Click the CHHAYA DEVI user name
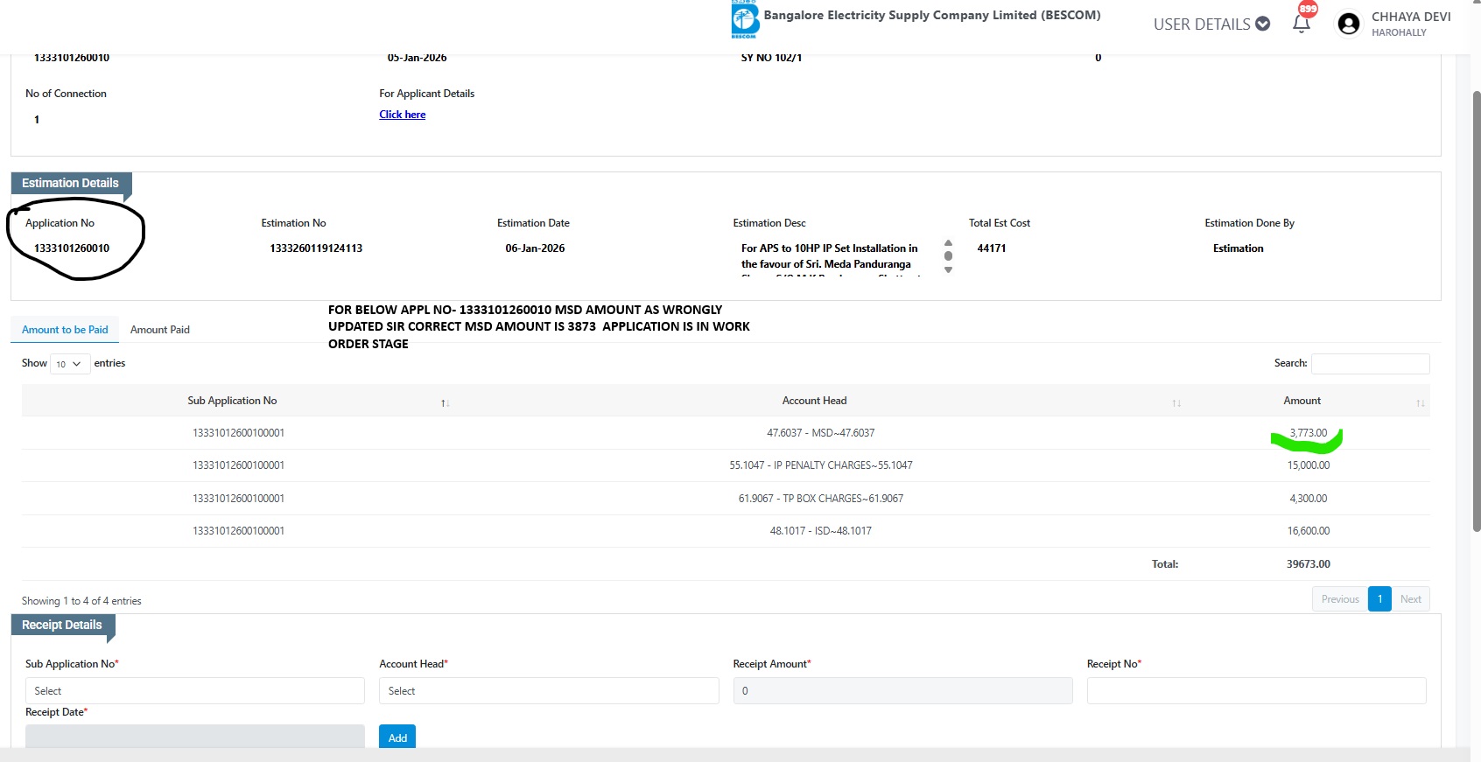1481x762 pixels. [1411, 17]
